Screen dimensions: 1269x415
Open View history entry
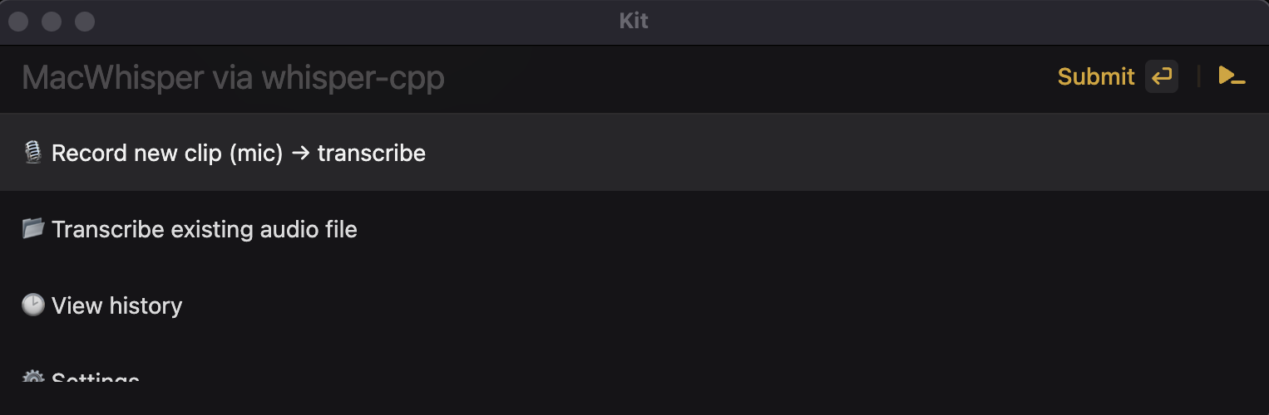click(x=117, y=305)
